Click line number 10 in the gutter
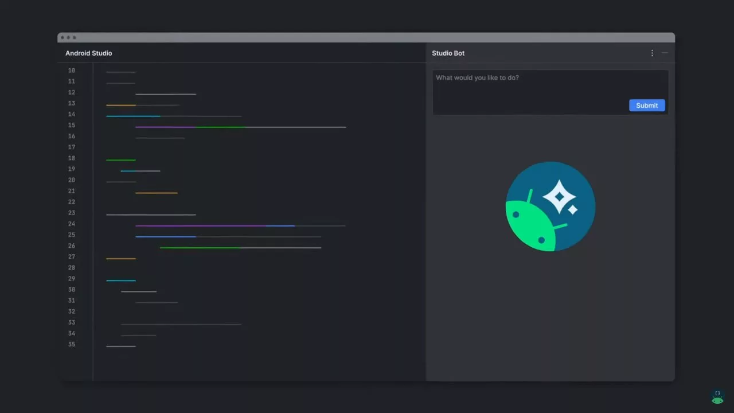Viewport: 734px width, 413px height. point(72,71)
